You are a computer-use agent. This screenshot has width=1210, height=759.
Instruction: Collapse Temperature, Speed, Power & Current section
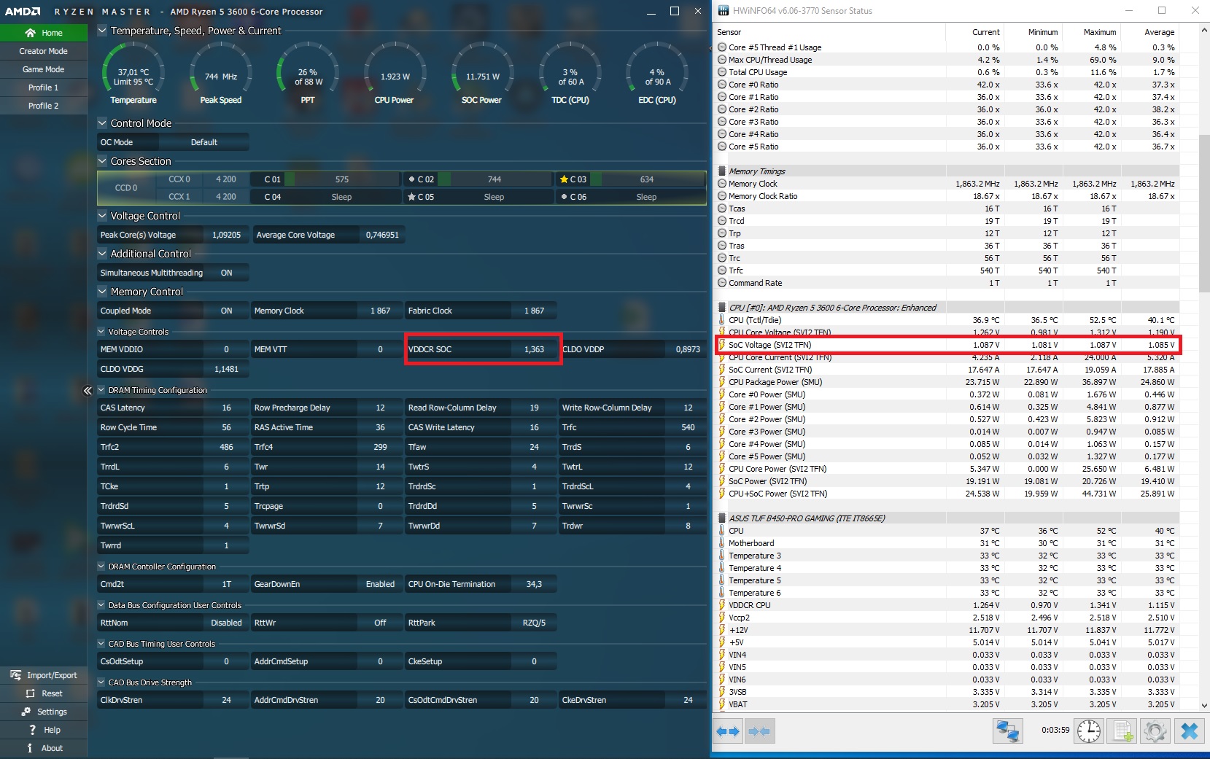click(102, 31)
